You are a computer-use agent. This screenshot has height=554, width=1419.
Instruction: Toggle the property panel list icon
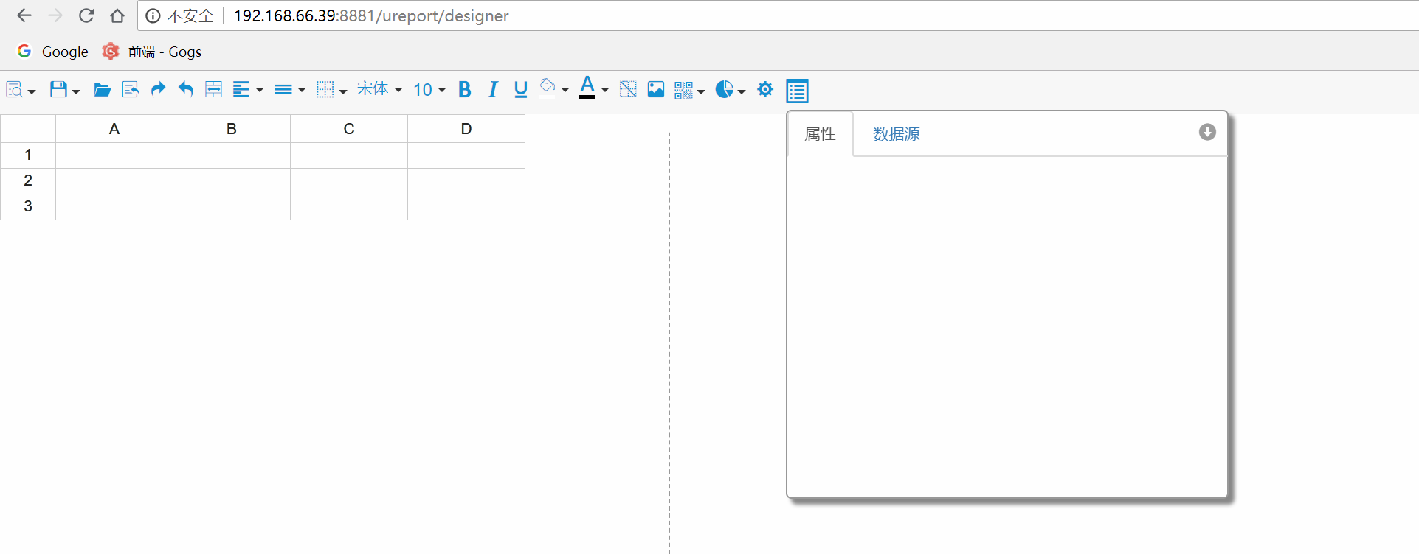pyautogui.click(x=798, y=91)
